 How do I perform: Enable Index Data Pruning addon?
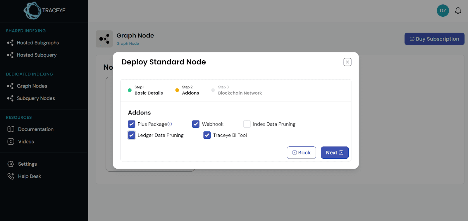tap(247, 124)
